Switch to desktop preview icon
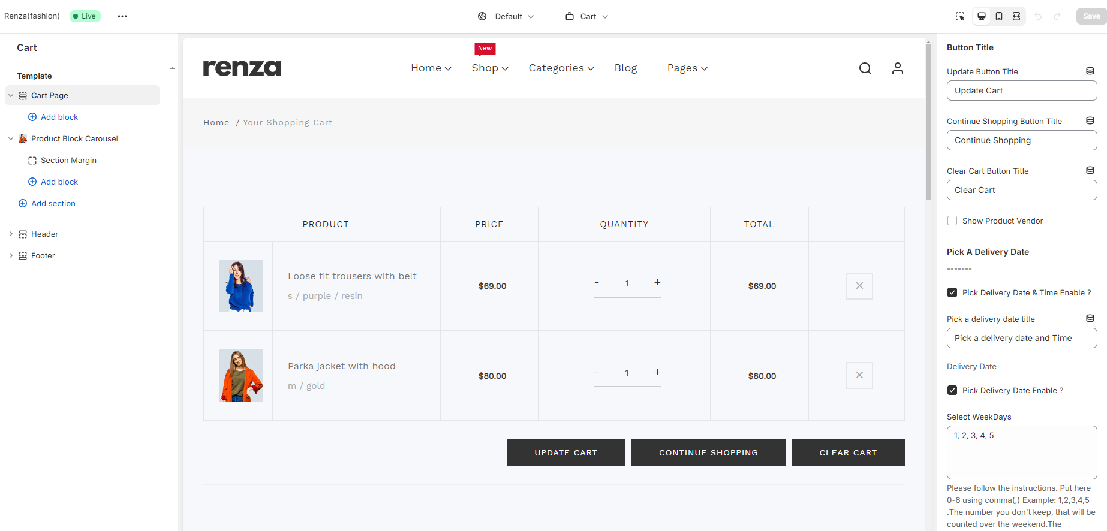 point(982,16)
